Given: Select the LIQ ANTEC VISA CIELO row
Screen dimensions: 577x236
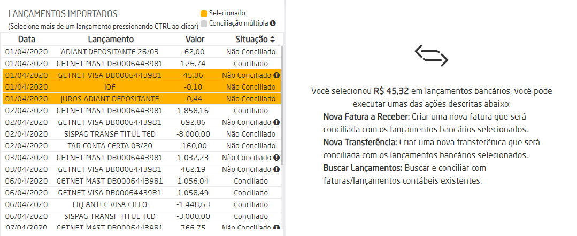Looking at the screenshot, I should pos(110,204).
